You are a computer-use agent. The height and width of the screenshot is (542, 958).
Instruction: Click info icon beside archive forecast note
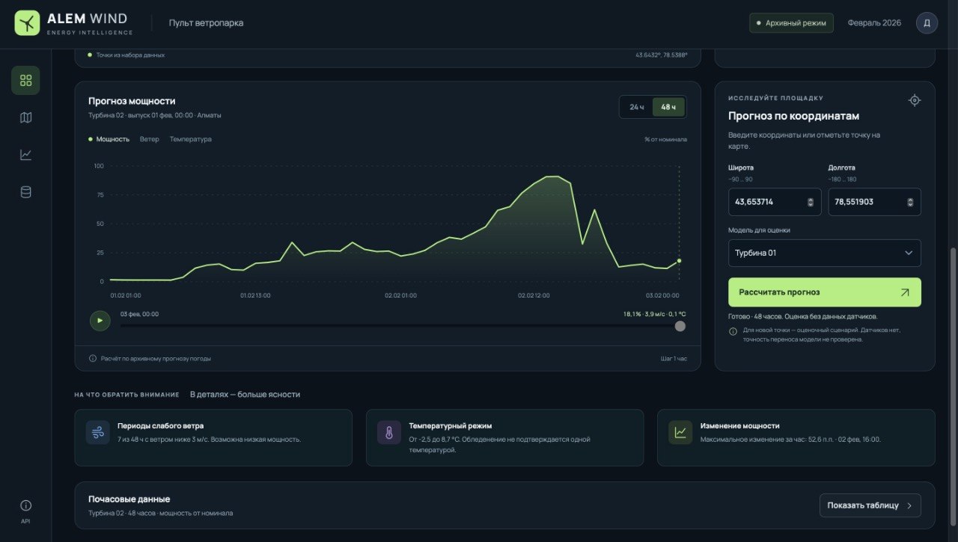(93, 358)
